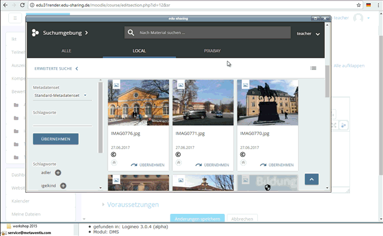Select the PIXABAY tab
This screenshot has height=236, width=383.
(212, 51)
